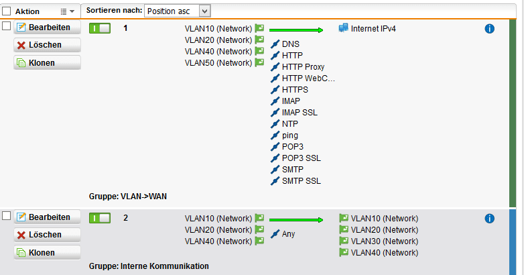Screen dimensions: 524x275
Task: Click the HTTPS service plug icon
Action: (x=275, y=89)
